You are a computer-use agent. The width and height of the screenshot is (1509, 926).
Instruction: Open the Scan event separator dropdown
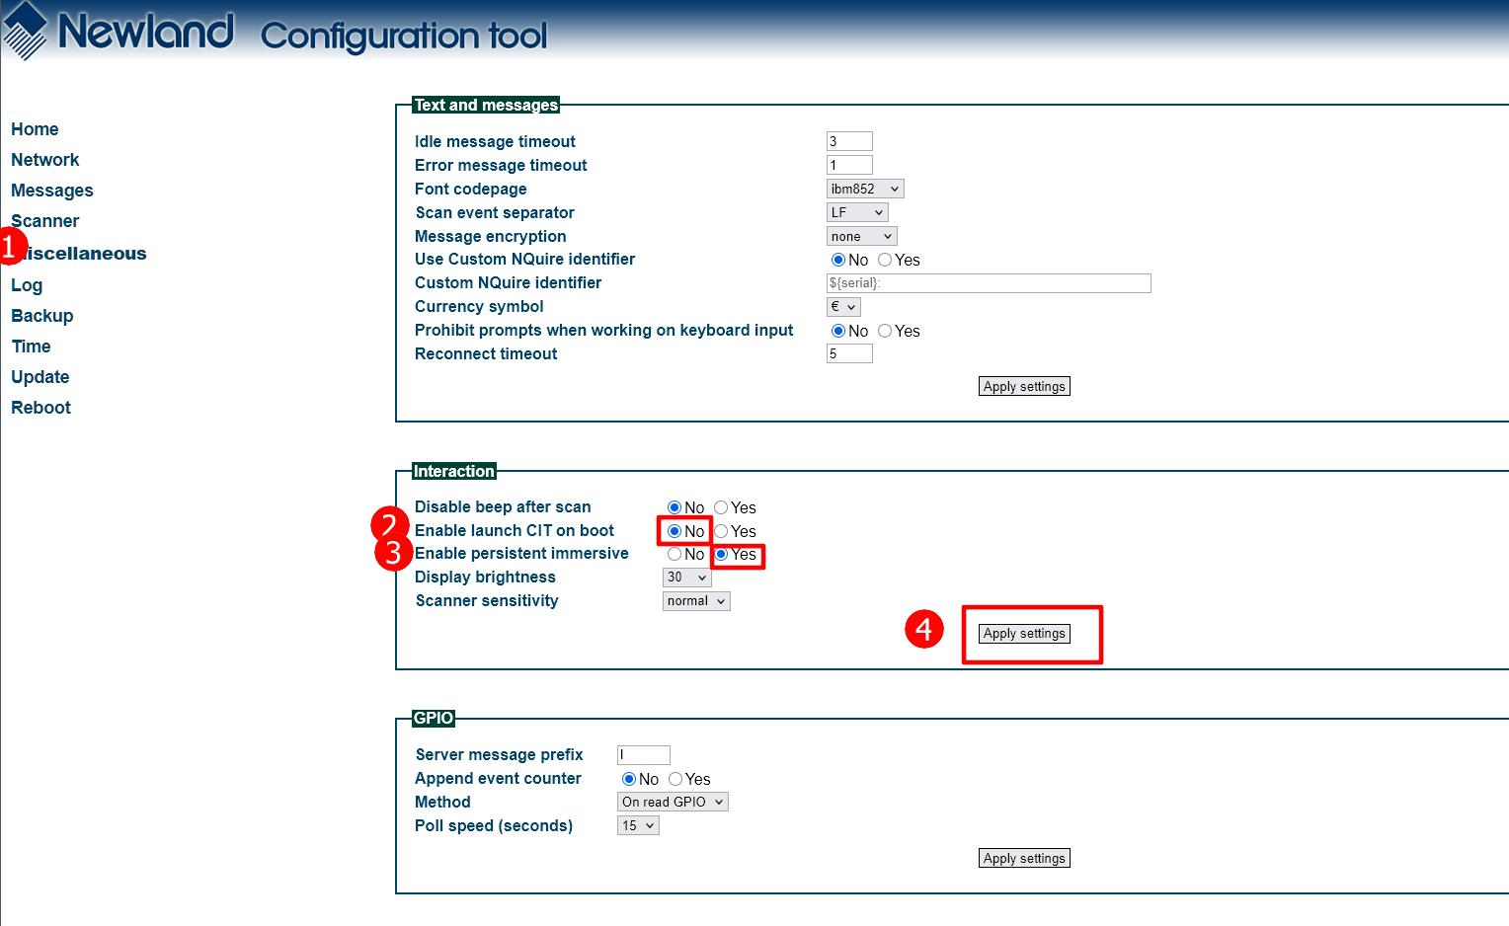tap(856, 212)
